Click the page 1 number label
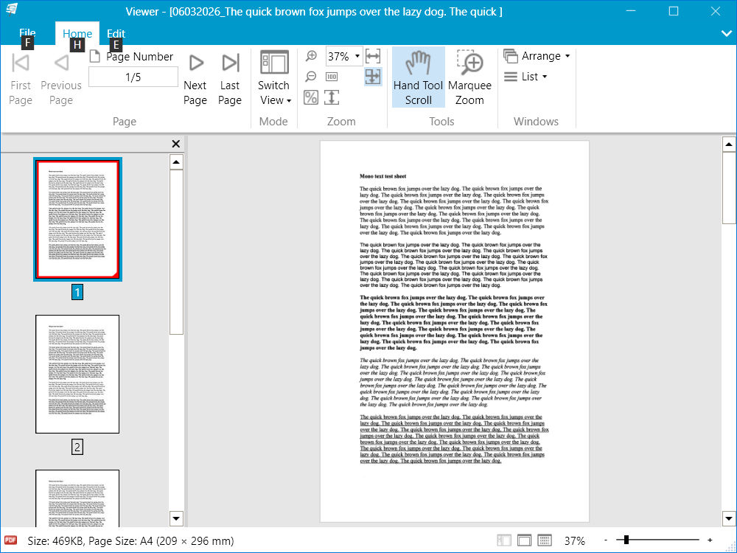 pos(77,292)
